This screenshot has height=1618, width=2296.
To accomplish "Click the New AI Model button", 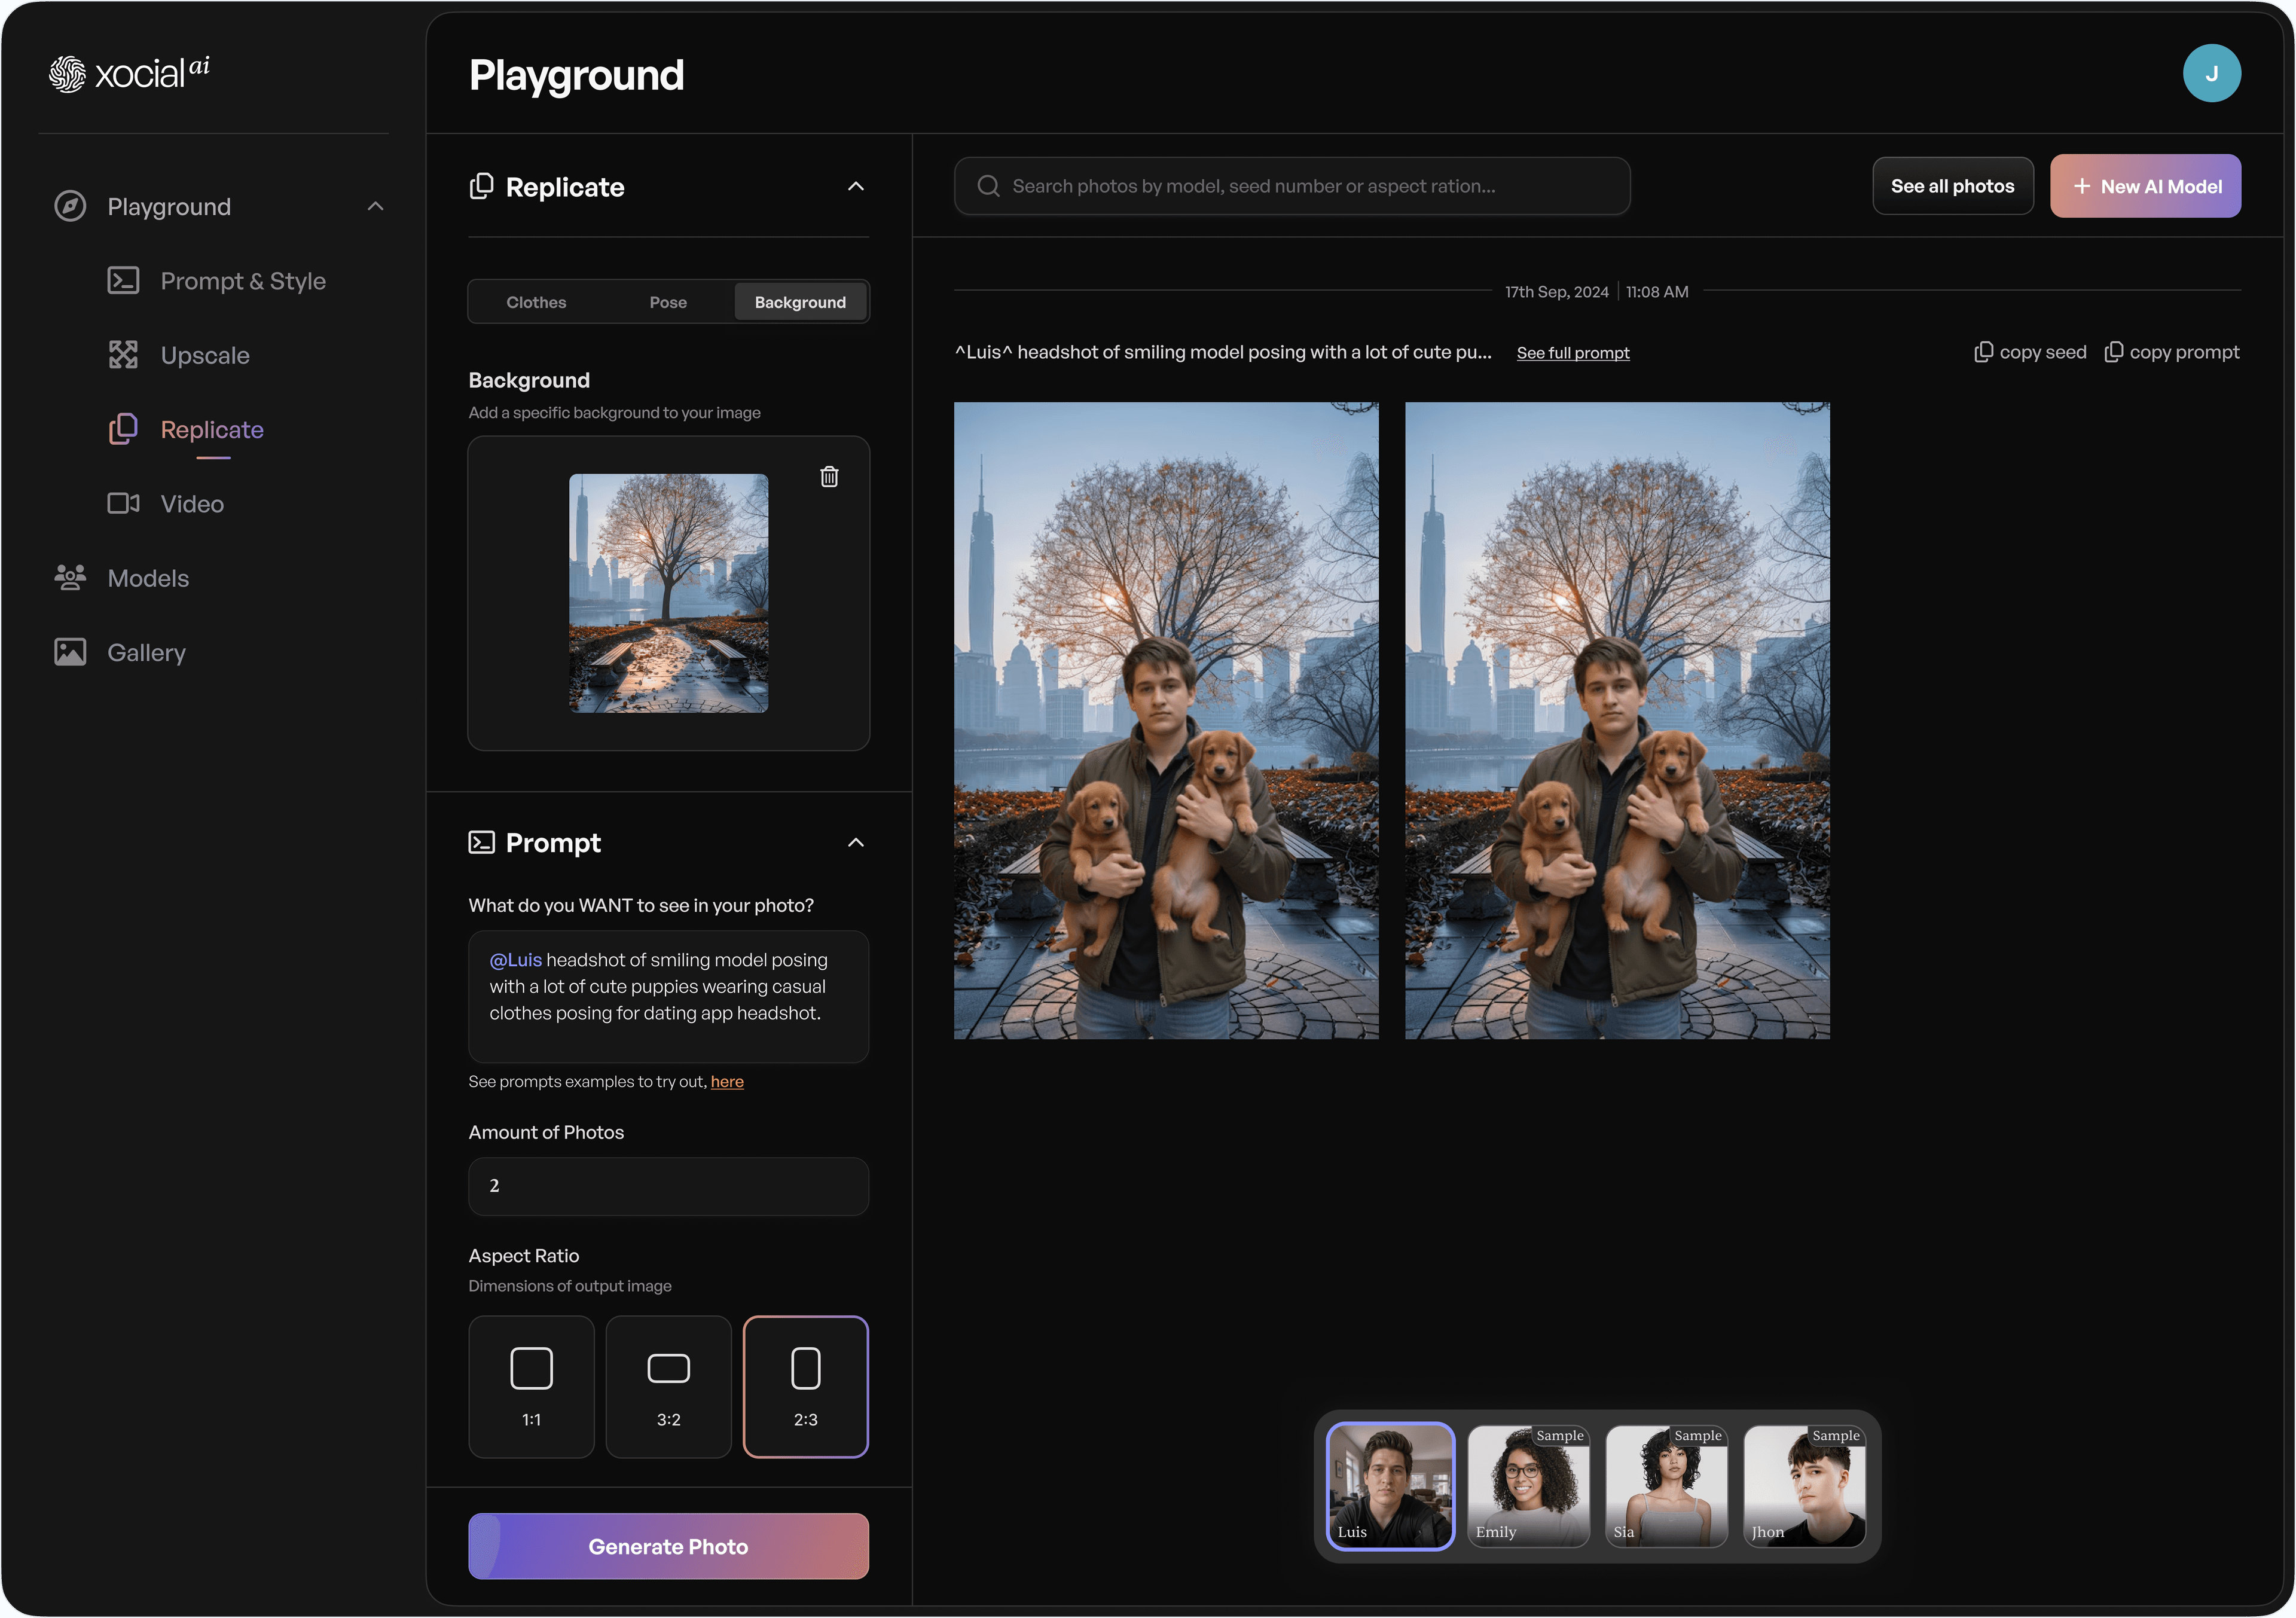I will [2145, 186].
